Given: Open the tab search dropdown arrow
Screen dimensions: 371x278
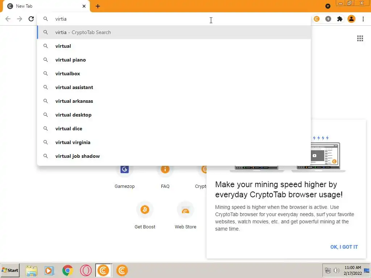Looking at the screenshot, I should [328, 6].
